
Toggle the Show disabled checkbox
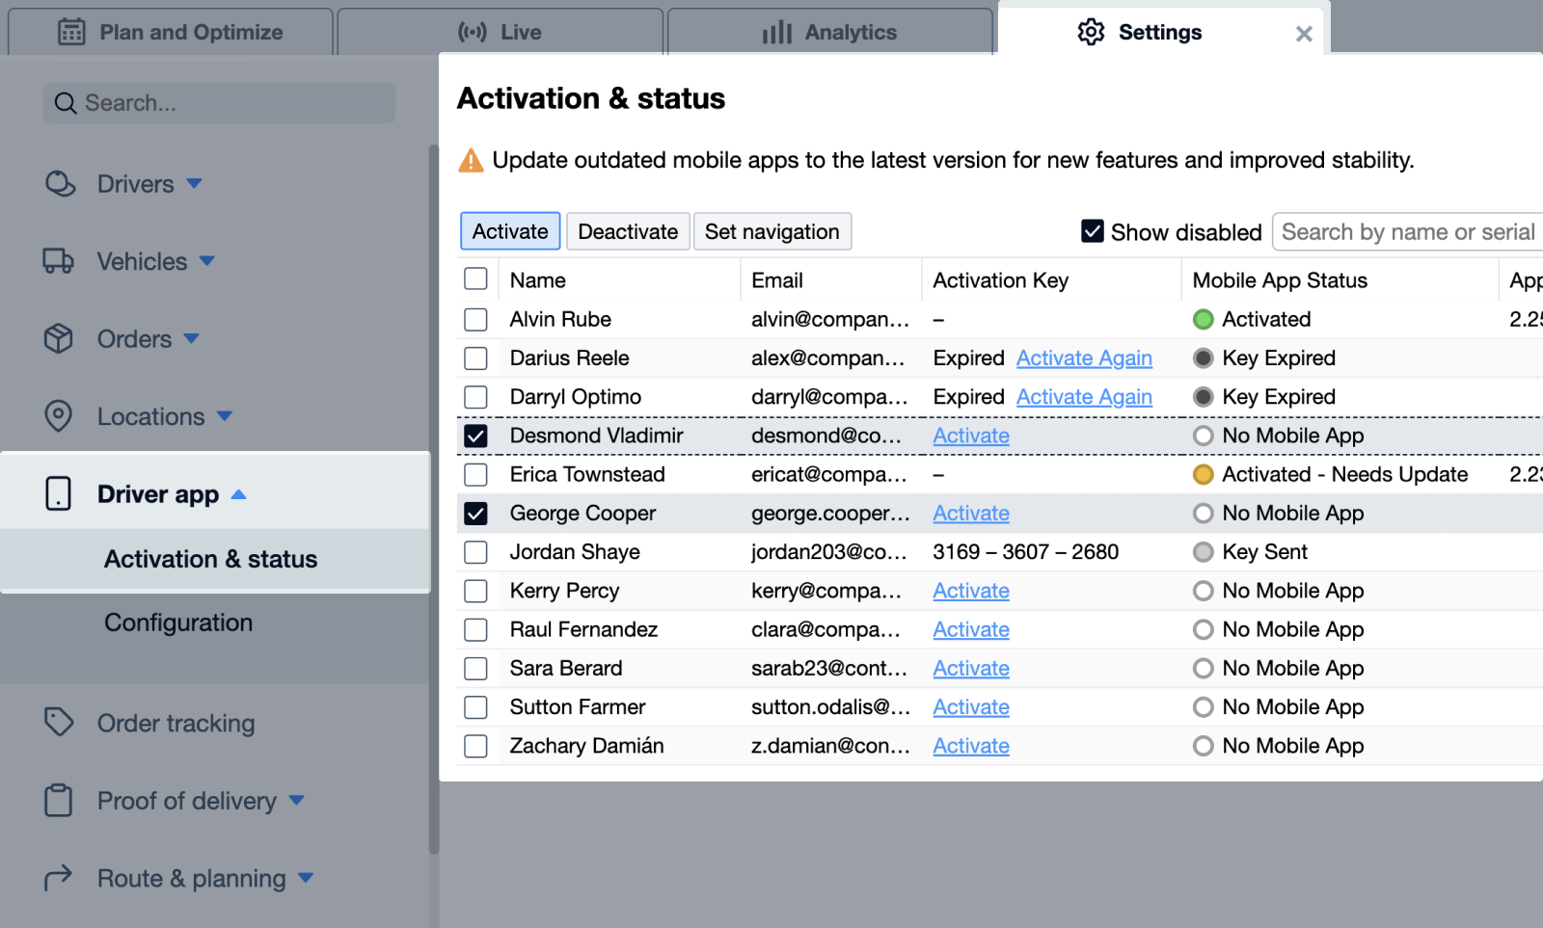1092,231
